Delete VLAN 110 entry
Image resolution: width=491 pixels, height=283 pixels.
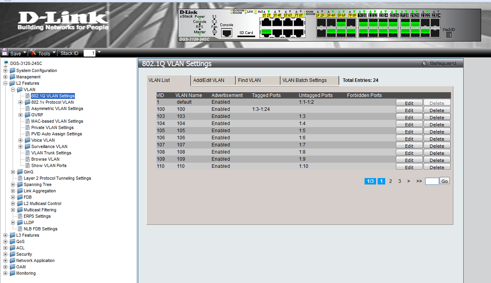pyautogui.click(x=437, y=167)
